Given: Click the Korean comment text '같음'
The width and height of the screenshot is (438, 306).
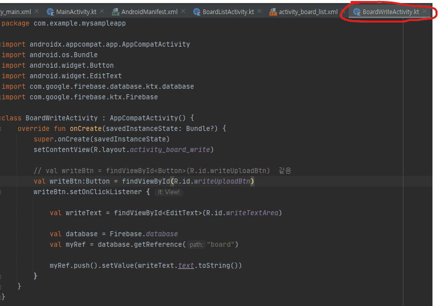Looking at the screenshot, I should click(x=285, y=171).
